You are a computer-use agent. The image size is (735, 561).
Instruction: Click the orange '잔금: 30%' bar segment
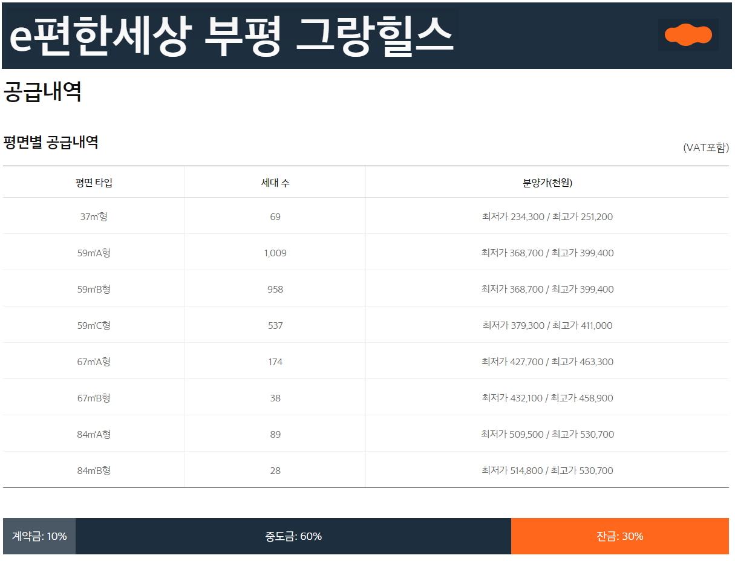(620, 536)
